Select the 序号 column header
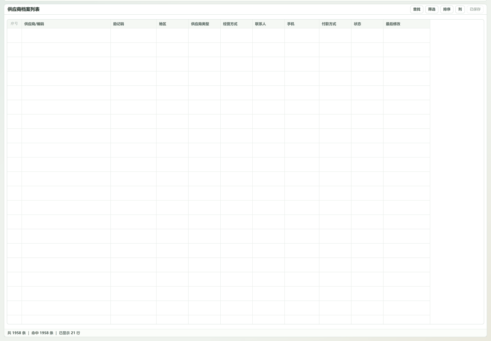Viewport: 491px width, 341px height. (x=14, y=24)
